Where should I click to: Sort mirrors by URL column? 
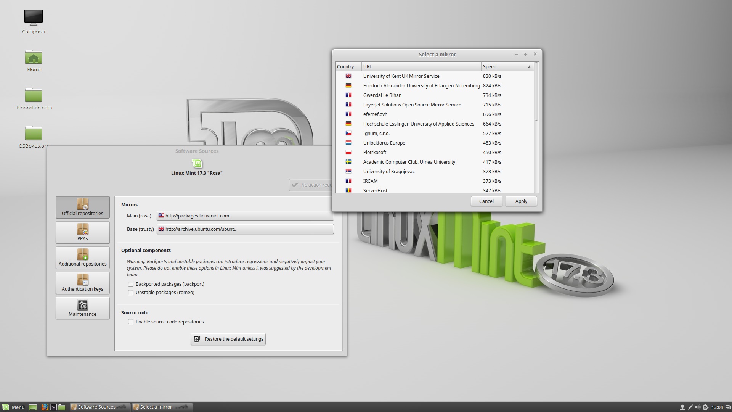[x=421, y=67]
